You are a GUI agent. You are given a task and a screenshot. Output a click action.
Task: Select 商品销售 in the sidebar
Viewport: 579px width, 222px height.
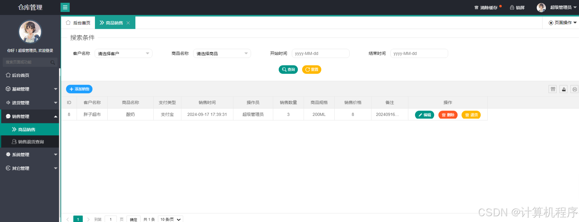pos(30,129)
